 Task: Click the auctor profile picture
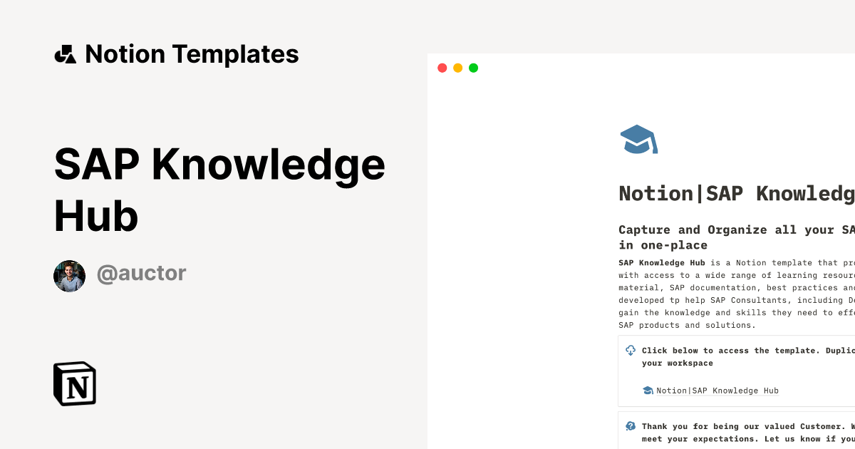[69, 276]
